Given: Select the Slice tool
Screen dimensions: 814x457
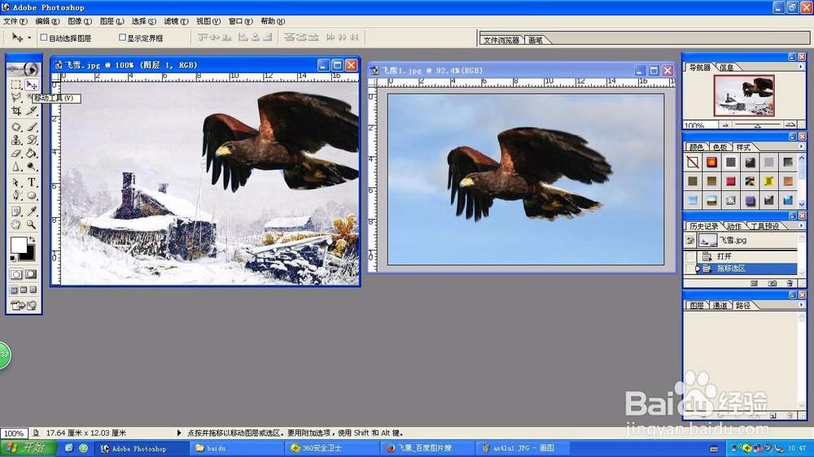Looking at the screenshot, I should click(x=32, y=111).
